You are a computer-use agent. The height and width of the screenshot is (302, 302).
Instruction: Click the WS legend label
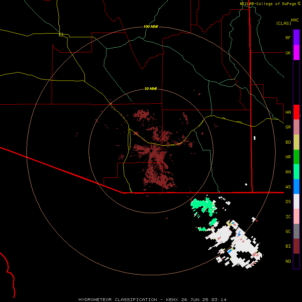pyautogui.click(x=288, y=187)
